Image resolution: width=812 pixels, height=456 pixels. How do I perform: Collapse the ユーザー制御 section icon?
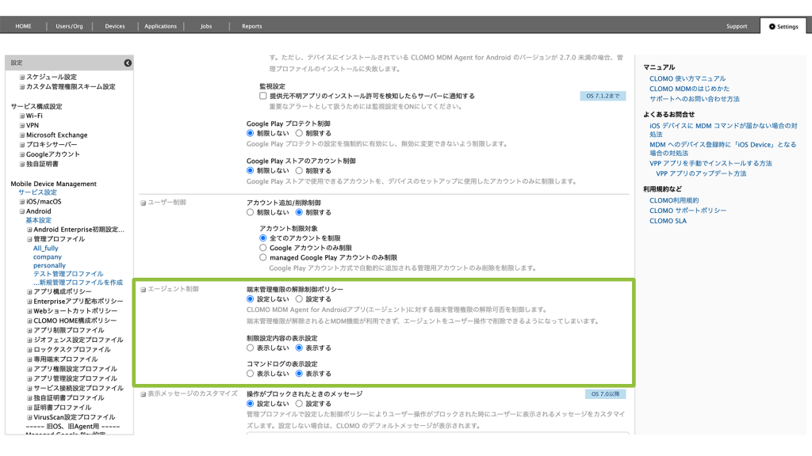pos(144,203)
